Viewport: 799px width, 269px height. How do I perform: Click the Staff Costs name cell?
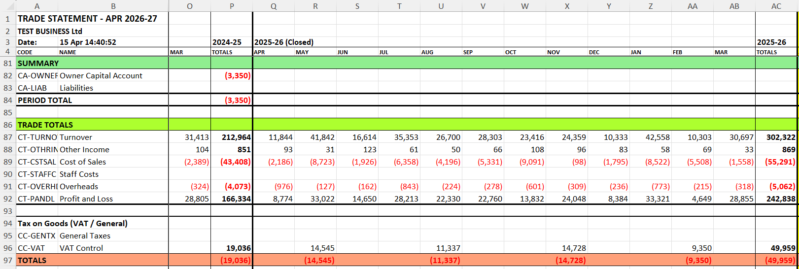[79, 174]
